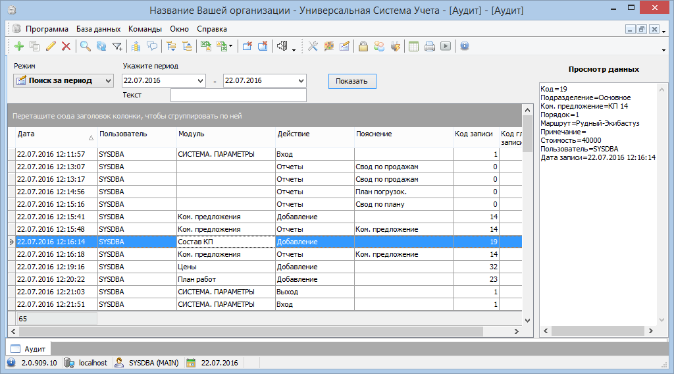Image resolution: width=674 pixels, height=374 pixels.
Task: Click the red X Delete icon
Action: pos(66,46)
